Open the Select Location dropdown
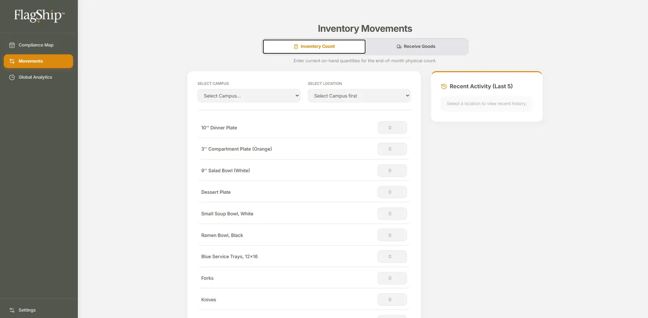 (x=359, y=96)
